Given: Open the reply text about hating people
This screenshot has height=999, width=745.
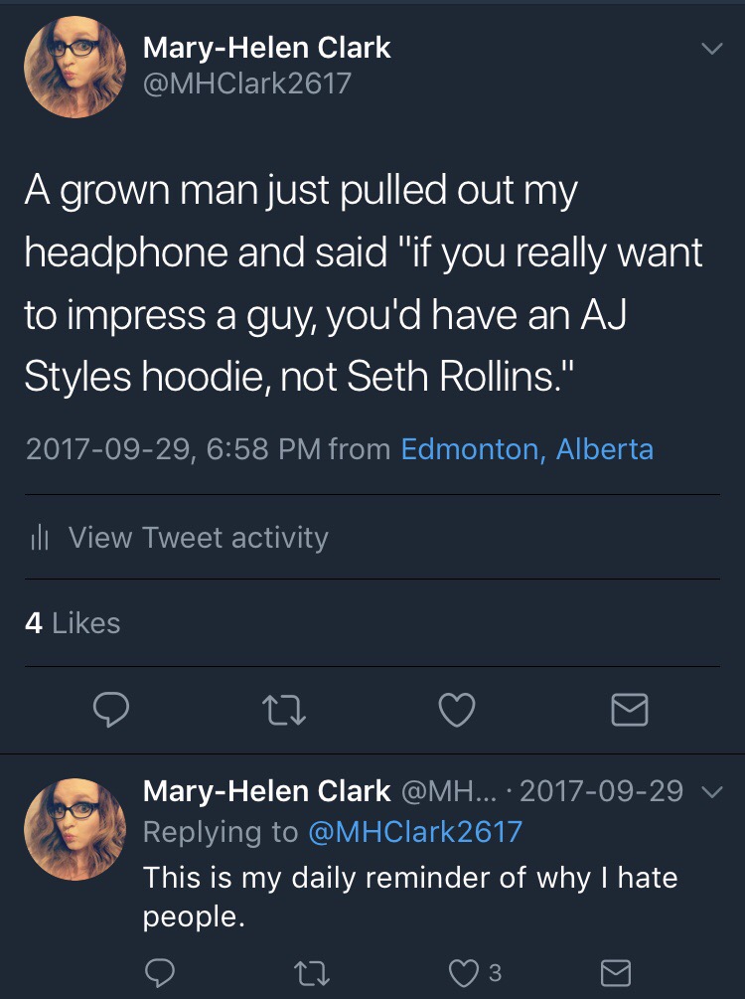Looking at the screenshot, I should pos(409,896).
